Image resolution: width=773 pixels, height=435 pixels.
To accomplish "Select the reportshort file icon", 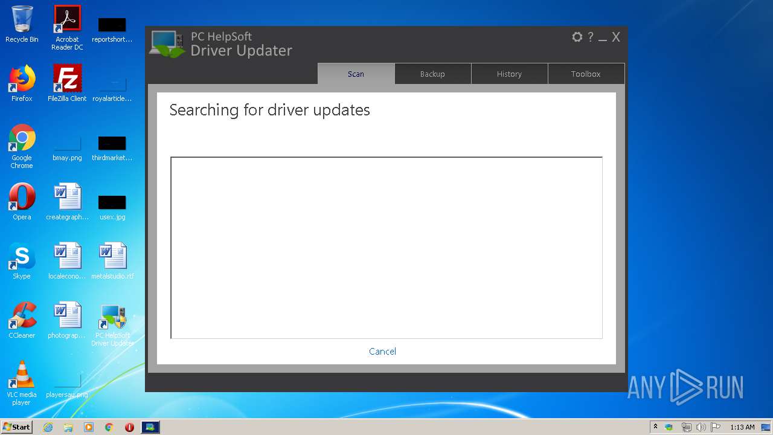I will (x=112, y=29).
